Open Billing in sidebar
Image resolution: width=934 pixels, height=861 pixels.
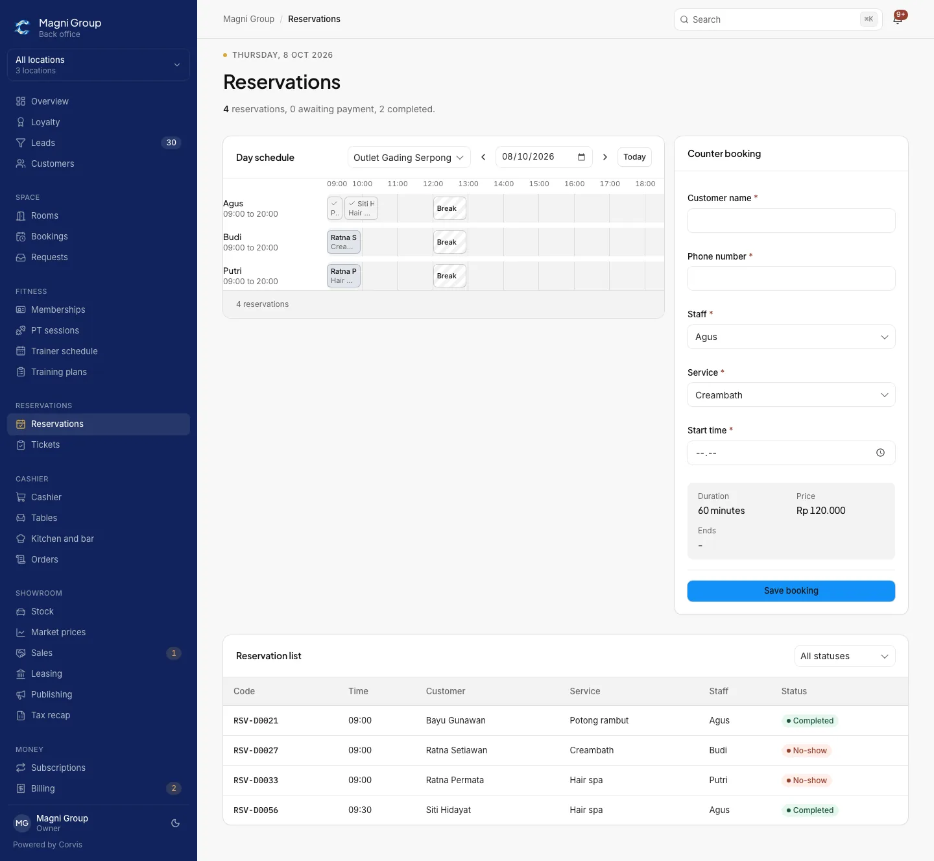[x=99, y=788]
